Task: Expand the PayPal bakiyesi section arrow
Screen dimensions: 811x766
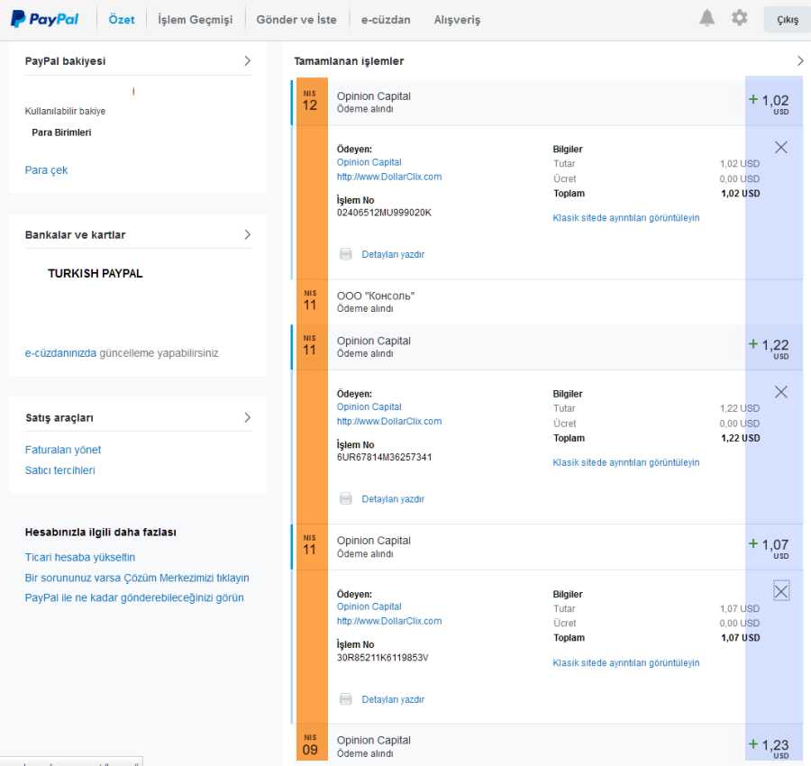Action: click(x=247, y=61)
